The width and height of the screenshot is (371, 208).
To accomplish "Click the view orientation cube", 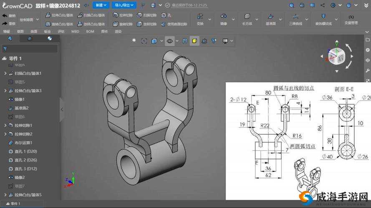I will (336, 56).
